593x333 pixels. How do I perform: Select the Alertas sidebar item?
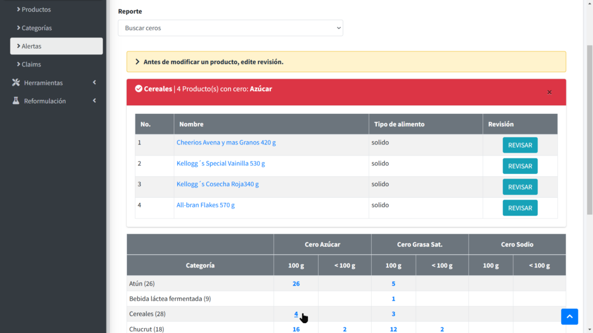32,46
